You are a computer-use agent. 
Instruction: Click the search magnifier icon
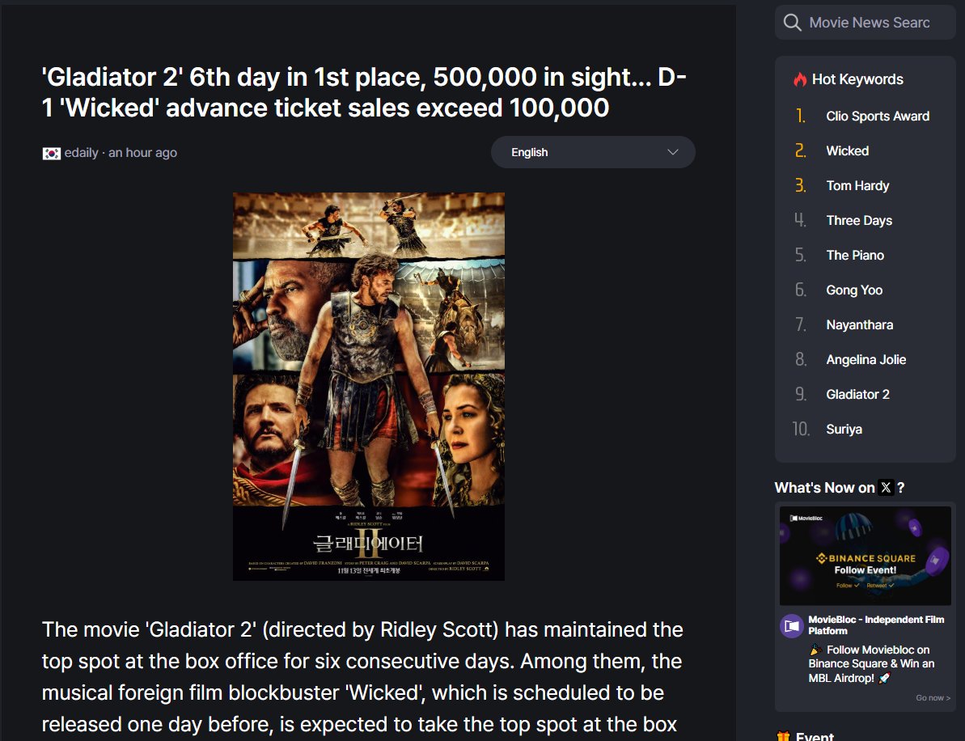point(792,23)
